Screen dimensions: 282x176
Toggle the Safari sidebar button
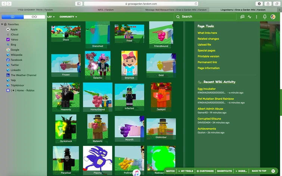point(79,4)
